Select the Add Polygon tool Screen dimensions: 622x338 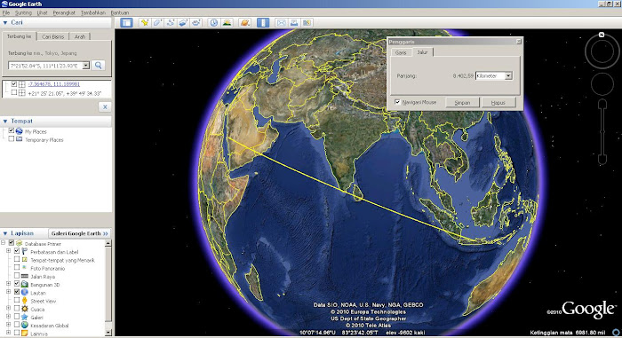[157, 22]
